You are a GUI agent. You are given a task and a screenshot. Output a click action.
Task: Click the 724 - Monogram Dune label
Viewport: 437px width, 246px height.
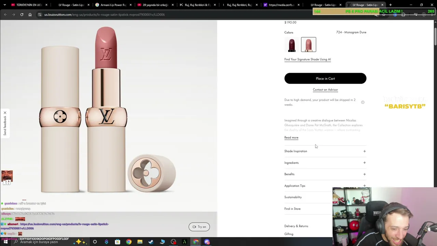coord(351,32)
